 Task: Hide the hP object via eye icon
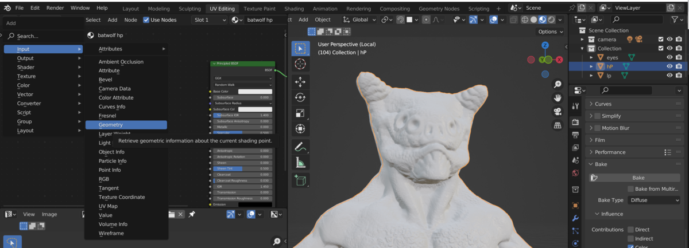[669, 66]
